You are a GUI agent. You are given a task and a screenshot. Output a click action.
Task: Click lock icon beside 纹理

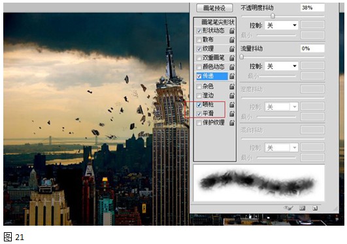point(232,49)
